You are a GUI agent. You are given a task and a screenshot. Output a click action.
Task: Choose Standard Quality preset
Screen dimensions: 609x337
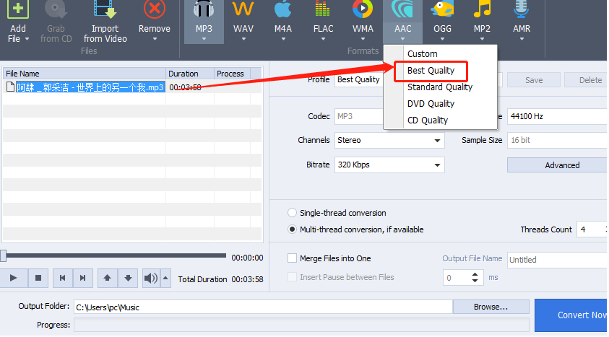[440, 87]
